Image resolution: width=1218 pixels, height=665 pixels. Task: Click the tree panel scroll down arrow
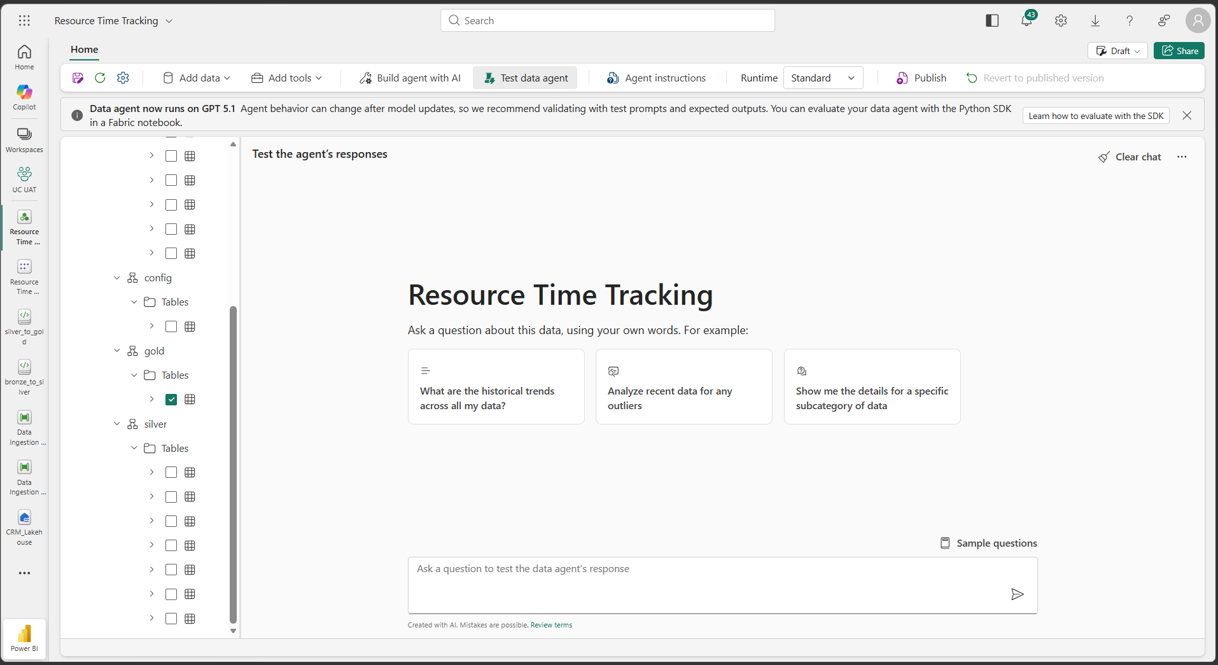coord(233,631)
